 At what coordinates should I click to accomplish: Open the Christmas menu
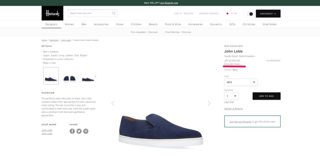point(249,24)
